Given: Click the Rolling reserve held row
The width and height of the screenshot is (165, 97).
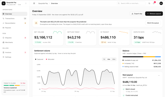Looking at the screenshot, I should pos(142,67).
